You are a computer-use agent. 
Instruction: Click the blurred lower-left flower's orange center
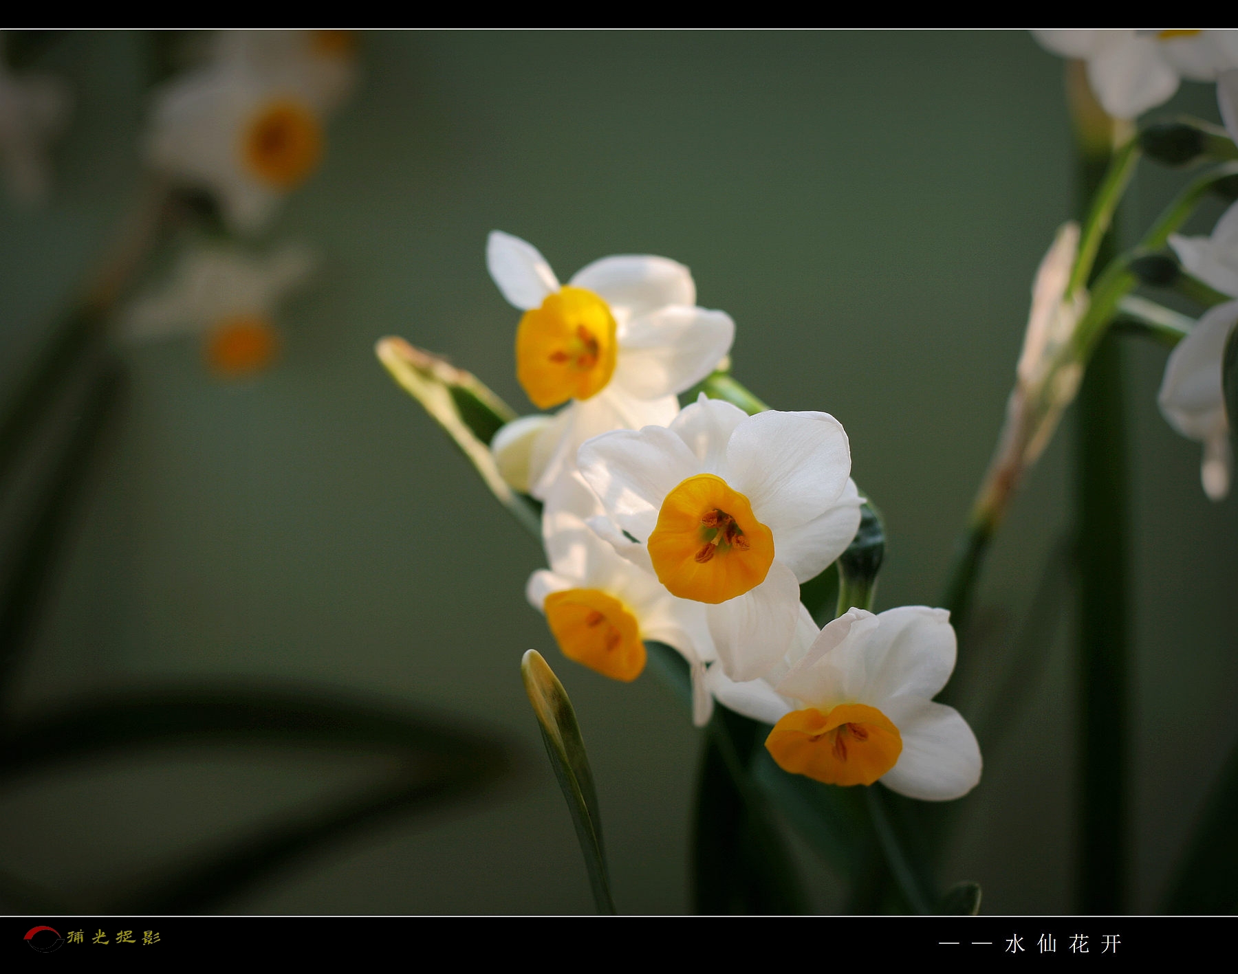pos(241,344)
